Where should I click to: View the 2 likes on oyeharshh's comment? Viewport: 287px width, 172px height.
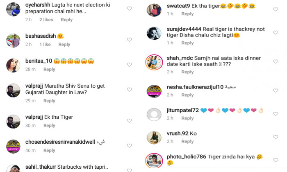tap(46, 20)
